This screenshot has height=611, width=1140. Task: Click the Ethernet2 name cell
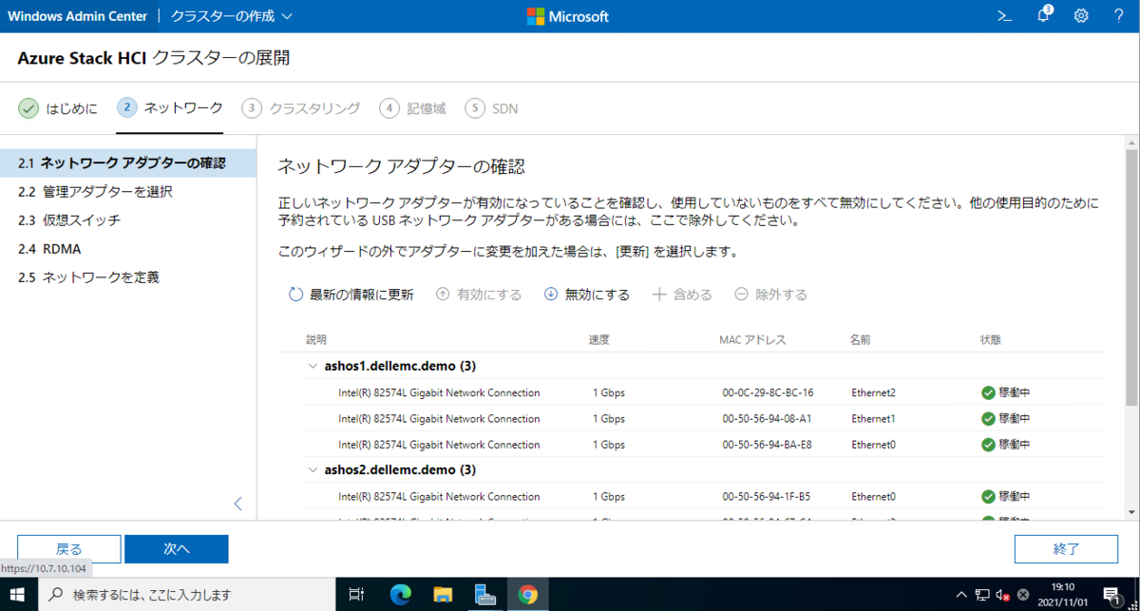pos(873,392)
